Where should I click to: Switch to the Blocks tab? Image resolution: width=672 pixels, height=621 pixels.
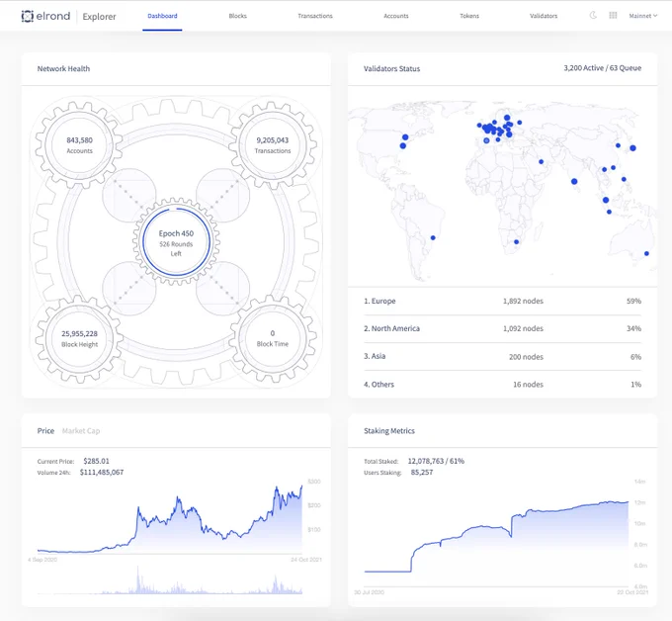(x=238, y=16)
